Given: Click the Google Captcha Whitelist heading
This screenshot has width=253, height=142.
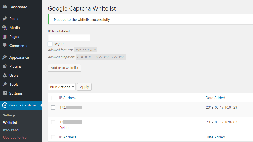Looking at the screenshot, I should [x=82, y=8].
